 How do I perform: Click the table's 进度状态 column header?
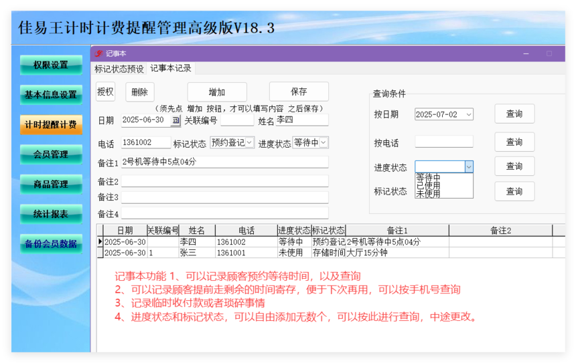coord(294,230)
